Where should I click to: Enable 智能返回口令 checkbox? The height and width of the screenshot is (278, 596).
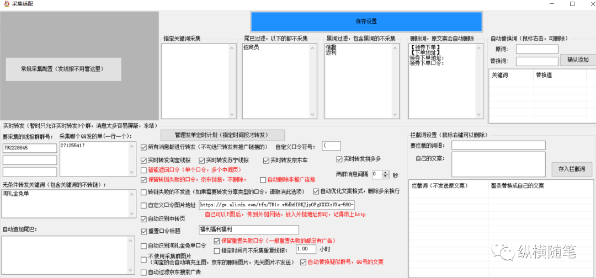pos(144,170)
